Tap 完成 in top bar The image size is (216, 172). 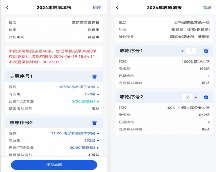[x=207, y=8]
